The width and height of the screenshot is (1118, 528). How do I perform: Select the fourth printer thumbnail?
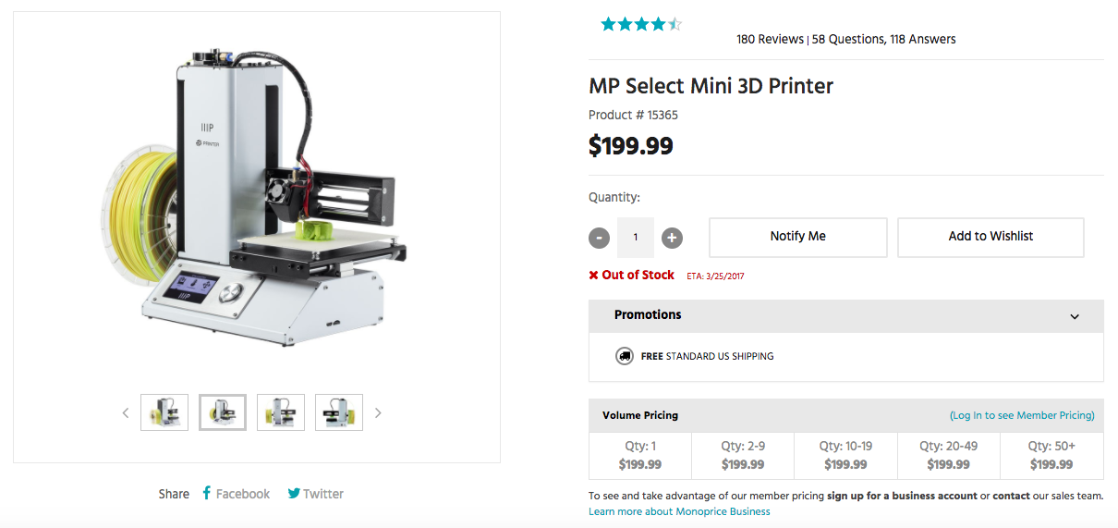click(x=339, y=412)
